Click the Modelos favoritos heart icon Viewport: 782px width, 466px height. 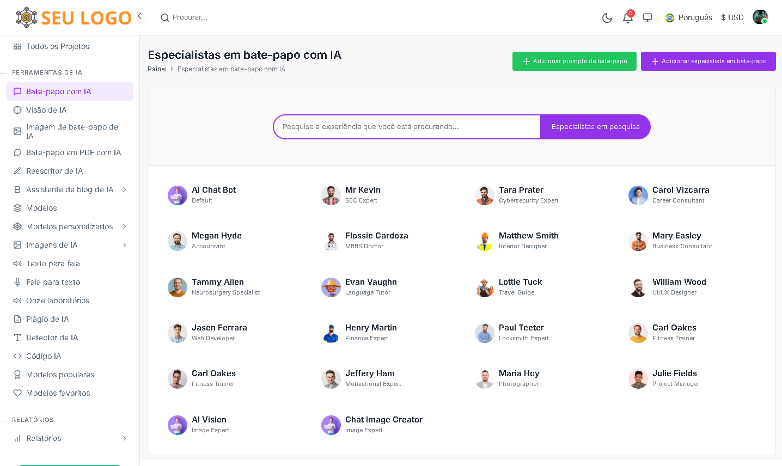(x=17, y=393)
